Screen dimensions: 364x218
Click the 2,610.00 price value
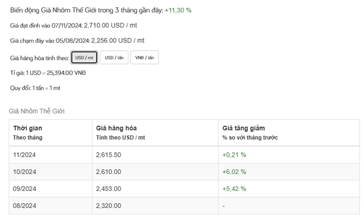[109, 172]
